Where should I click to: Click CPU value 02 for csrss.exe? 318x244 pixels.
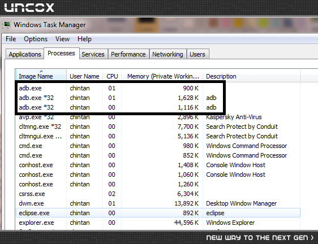(111, 194)
